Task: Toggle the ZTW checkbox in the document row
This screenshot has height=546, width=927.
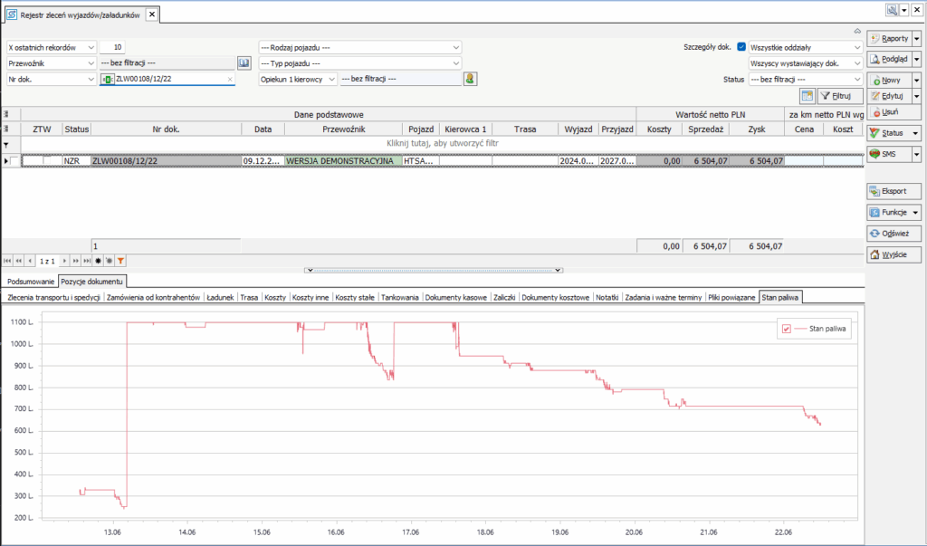Action: click(x=47, y=161)
